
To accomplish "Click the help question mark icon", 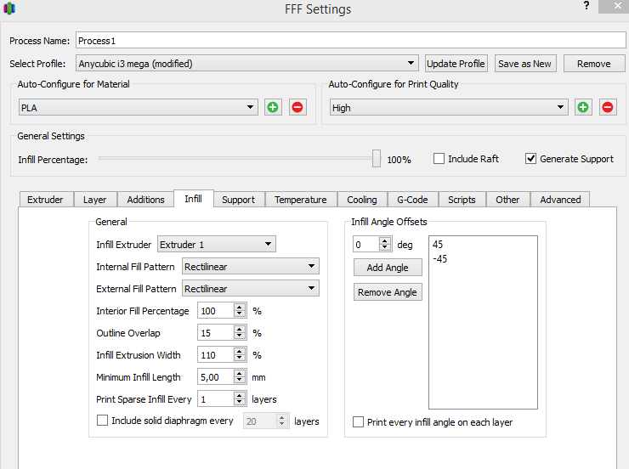I will click(586, 6).
